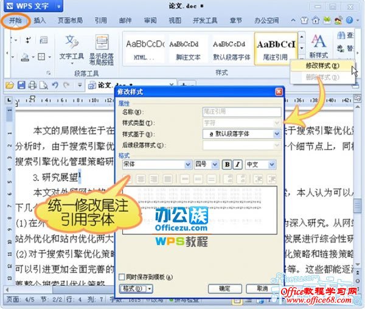Save the document with the floppy icon
The image size is (365, 309).
(21, 85)
